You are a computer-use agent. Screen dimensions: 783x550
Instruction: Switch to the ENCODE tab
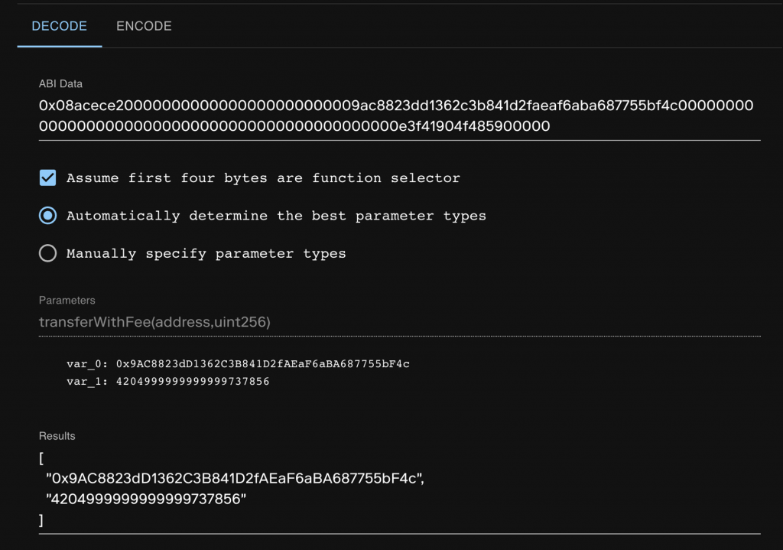click(x=144, y=26)
